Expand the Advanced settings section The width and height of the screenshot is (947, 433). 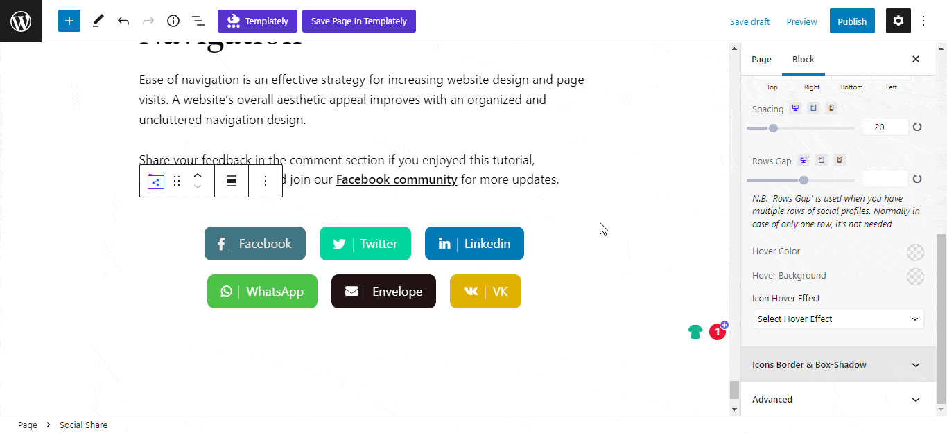[837, 399]
